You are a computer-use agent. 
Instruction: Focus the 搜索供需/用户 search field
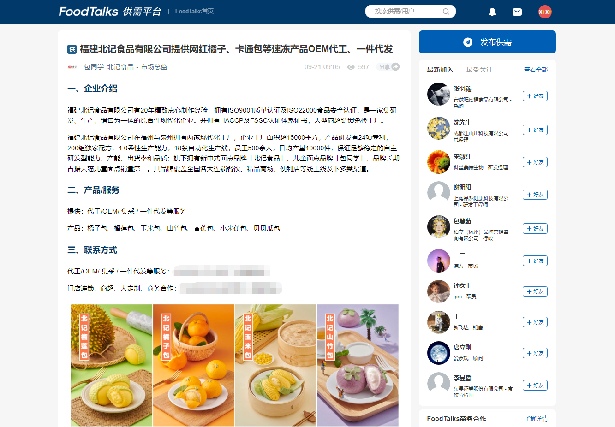[x=411, y=12]
